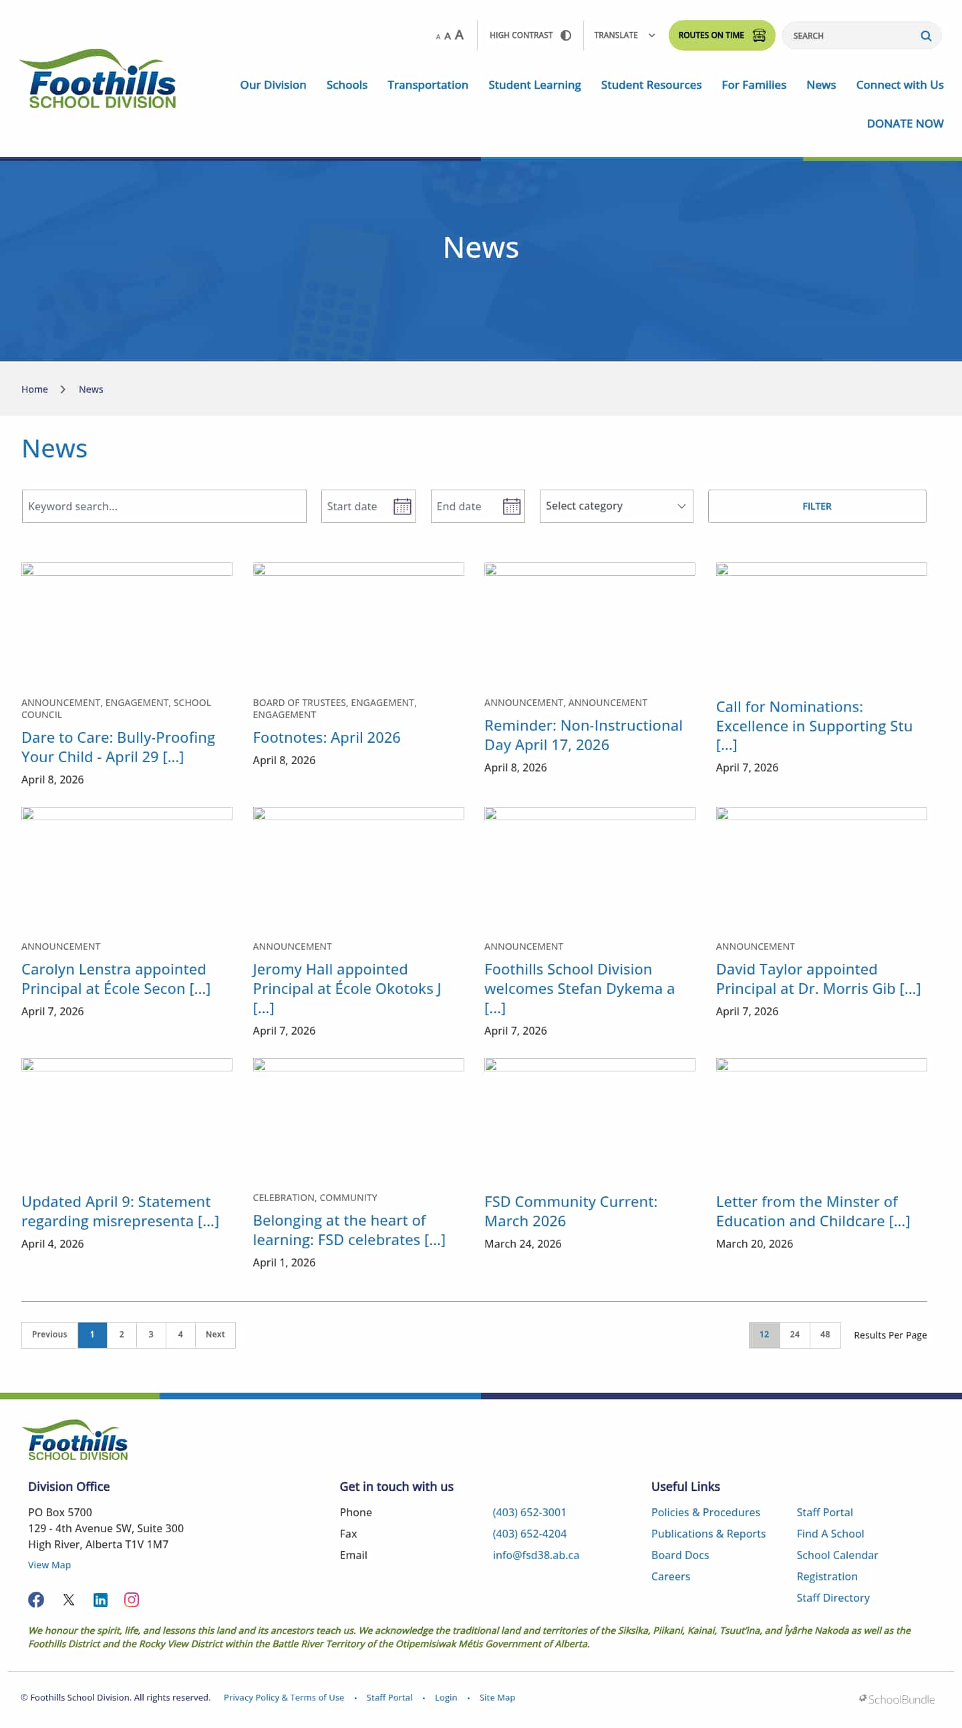Open Belonging at the heart article

[x=349, y=1230]
